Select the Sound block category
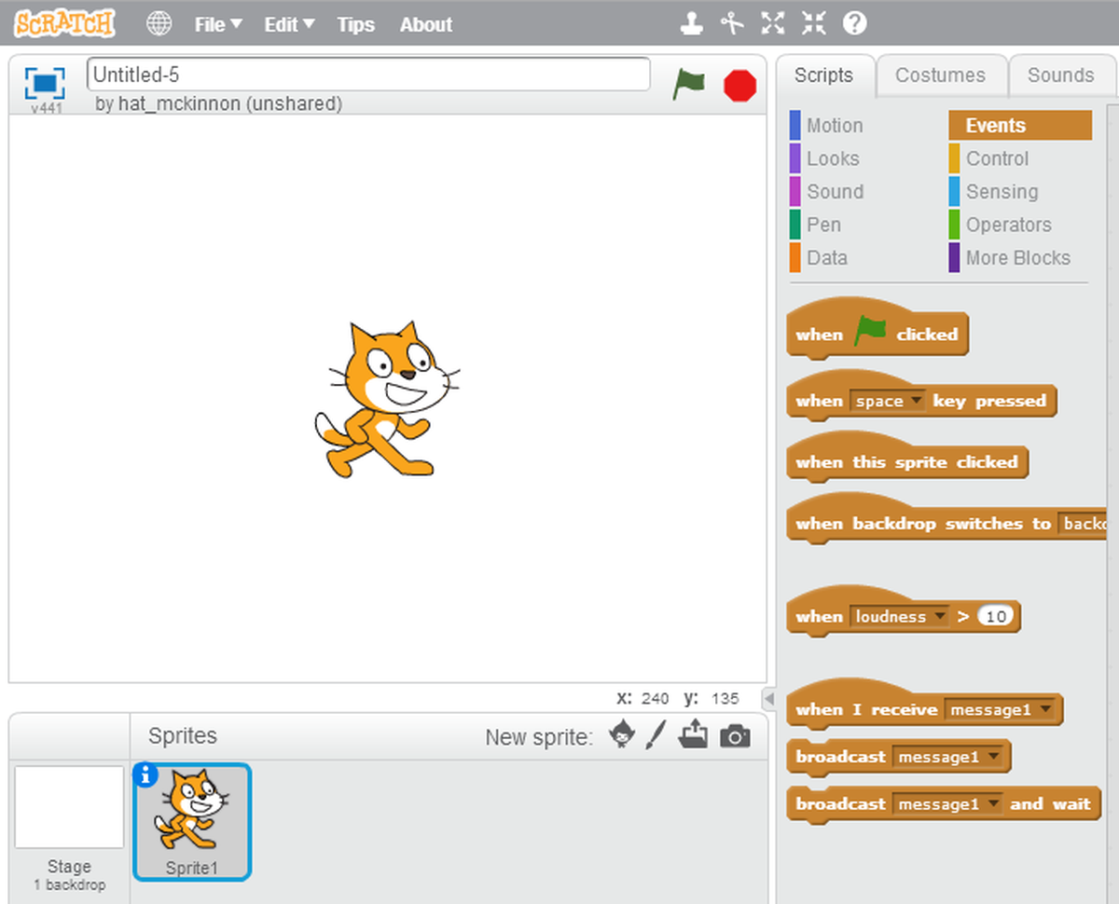 826,192
